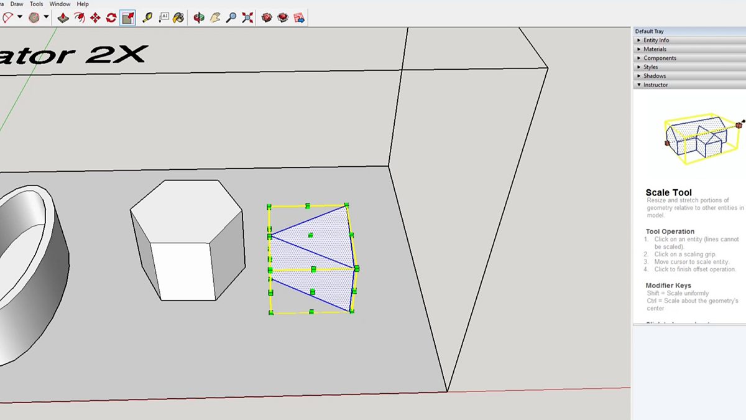Select the Follow Me tool
This screenshot has height=420, width=746.
point(80,18)
